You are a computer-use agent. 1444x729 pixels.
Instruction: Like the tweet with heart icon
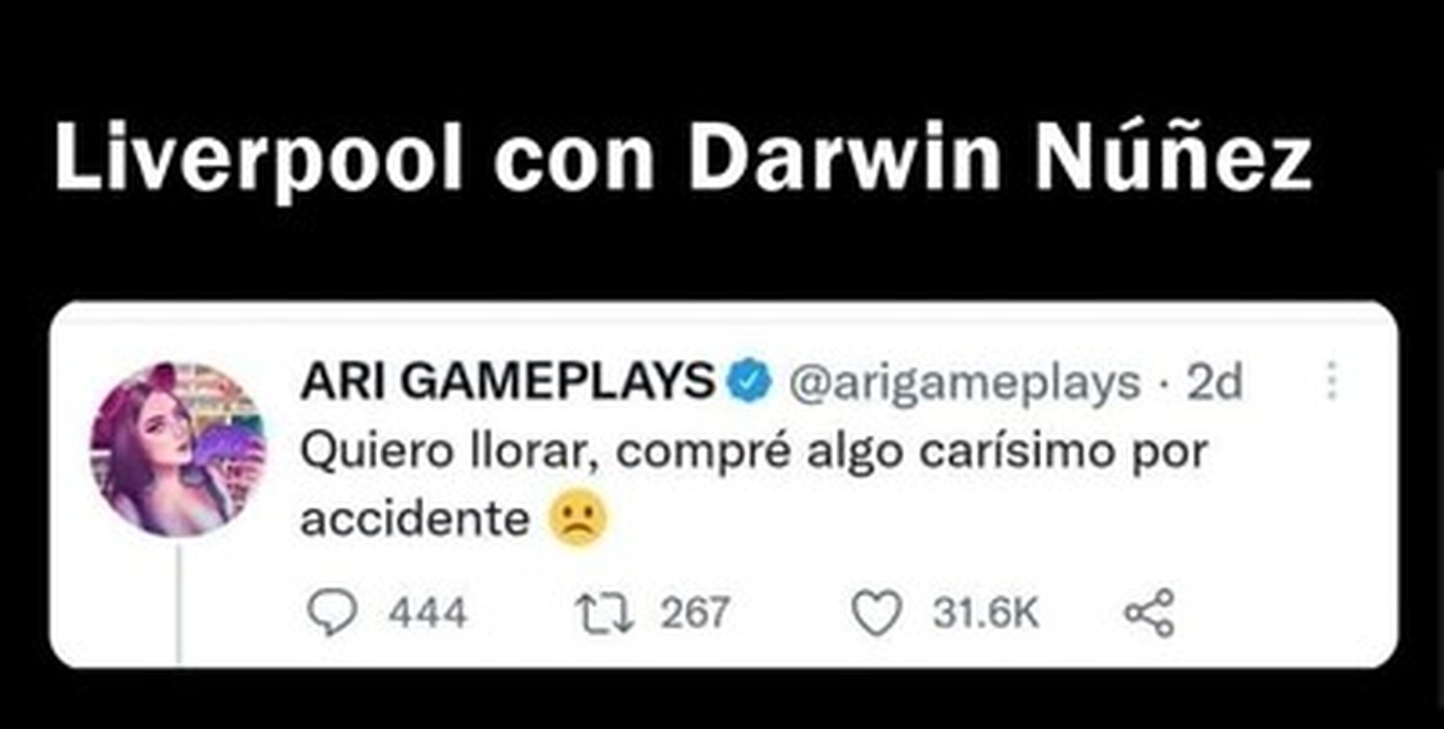point(877,612)
